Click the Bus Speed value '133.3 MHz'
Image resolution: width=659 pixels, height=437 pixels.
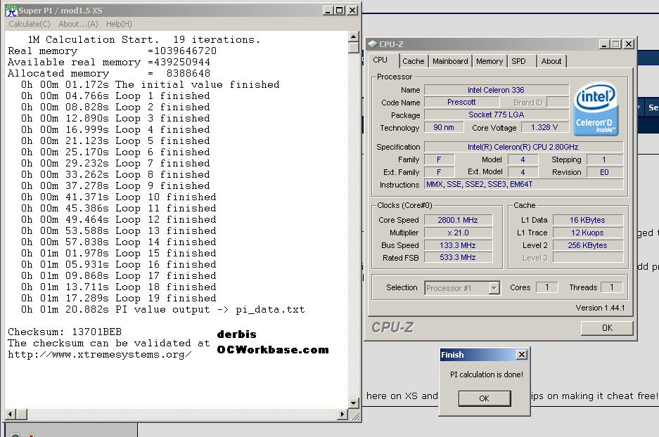point(458,245)
